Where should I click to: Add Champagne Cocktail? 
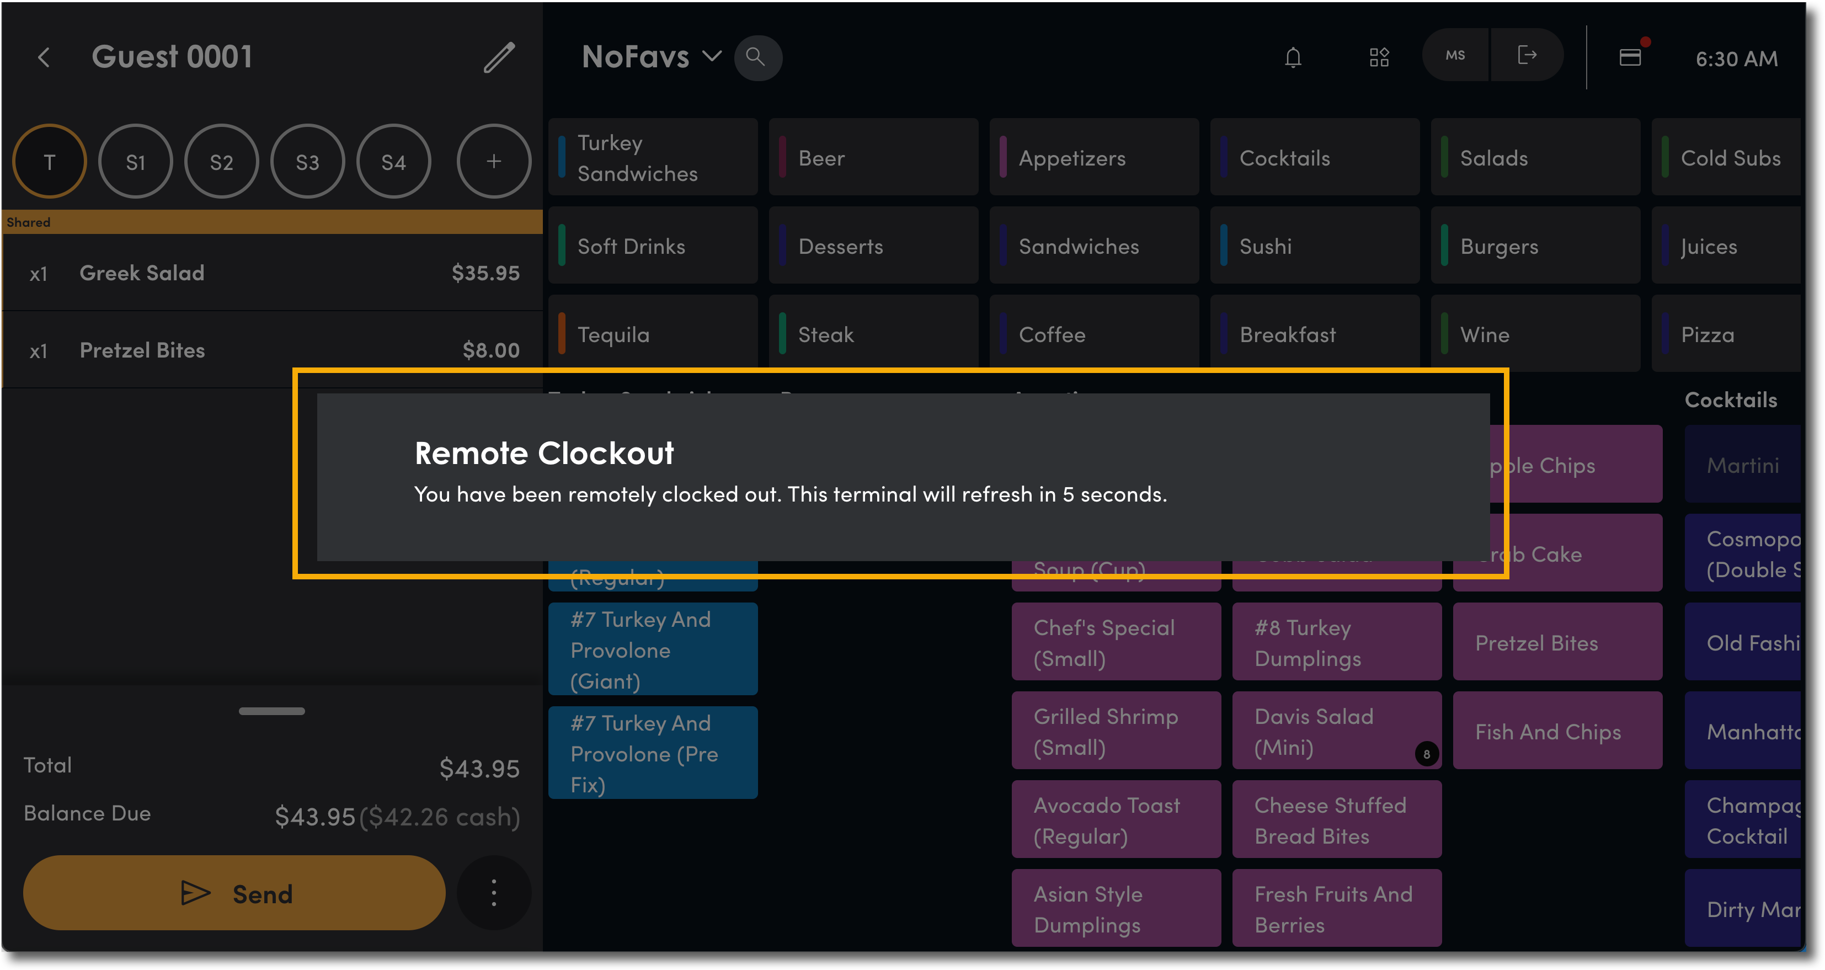(x=1743, y=820)
